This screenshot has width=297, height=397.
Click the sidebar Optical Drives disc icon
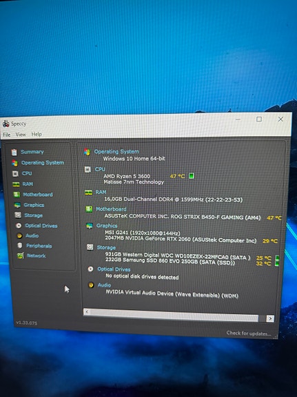tap(19, 225)
